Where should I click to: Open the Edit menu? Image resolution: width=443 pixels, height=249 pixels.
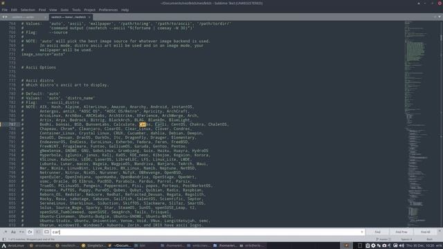point(14,10)
